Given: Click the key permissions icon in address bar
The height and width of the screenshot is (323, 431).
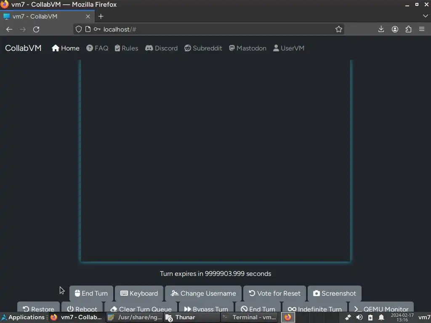Looking at the screenshot, I should point(97,29).
